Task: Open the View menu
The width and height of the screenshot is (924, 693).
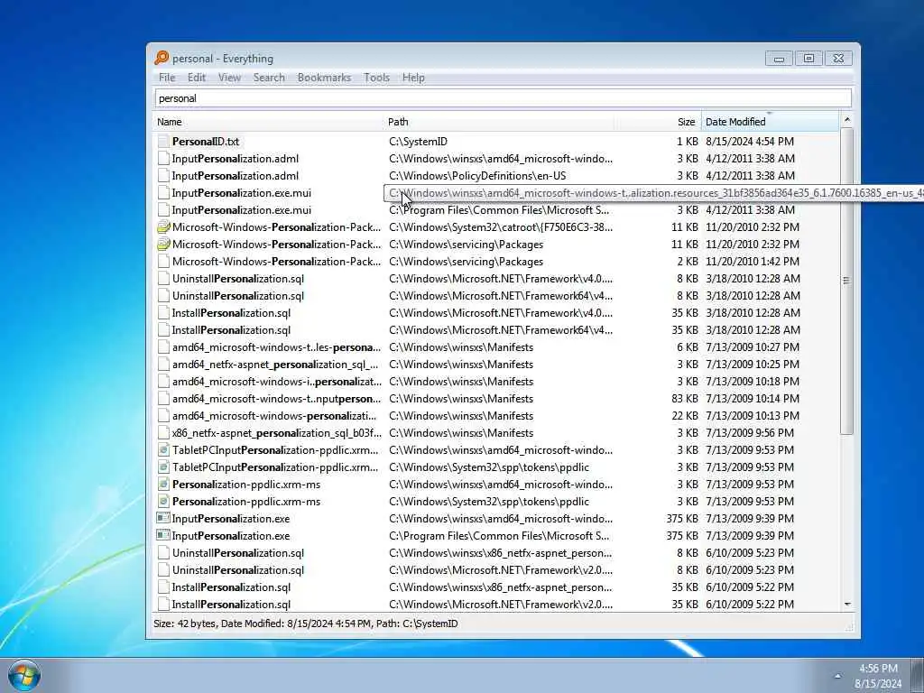Action: coord(229,78)
